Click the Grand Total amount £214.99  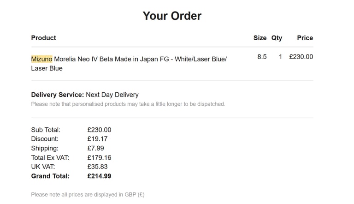[100, 176]
